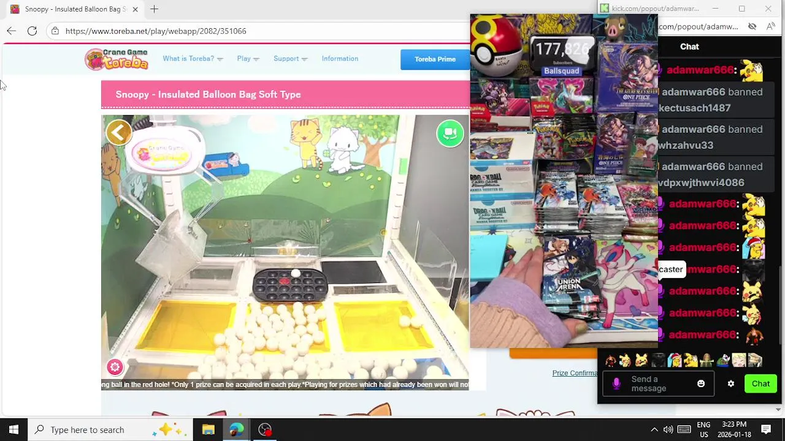Image resolution: width=785 pixels, height=441 pixels.
Task: Click the purple microphone icon in chat box
Action: coord(616,384)
